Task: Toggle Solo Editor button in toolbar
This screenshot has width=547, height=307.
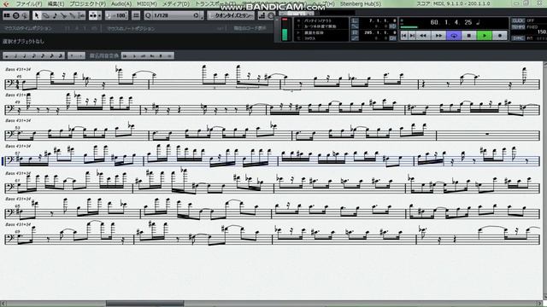Action: (x=16, y=15)
